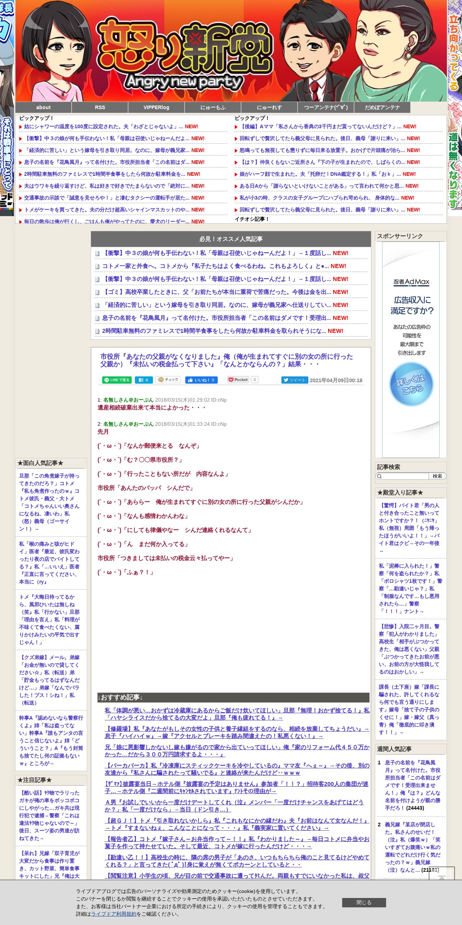The height and width of the screenshot is (925, 462).
Task: Open the article title 市役所『あなたの父親がなくなりました』
Action: point(227,360)
